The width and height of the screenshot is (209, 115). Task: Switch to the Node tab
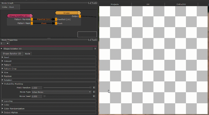(27, 54)
